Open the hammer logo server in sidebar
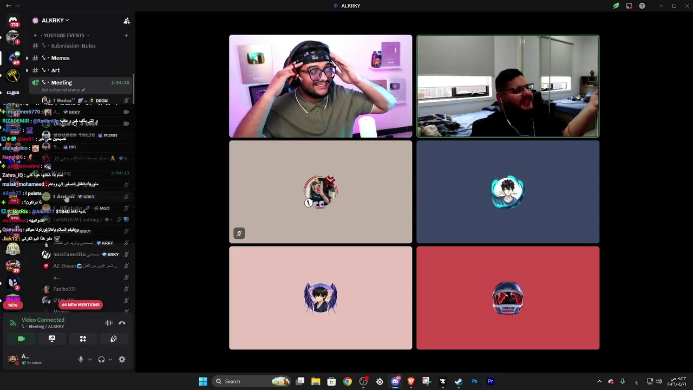The image size is (693, 390). tap(13, 75)
